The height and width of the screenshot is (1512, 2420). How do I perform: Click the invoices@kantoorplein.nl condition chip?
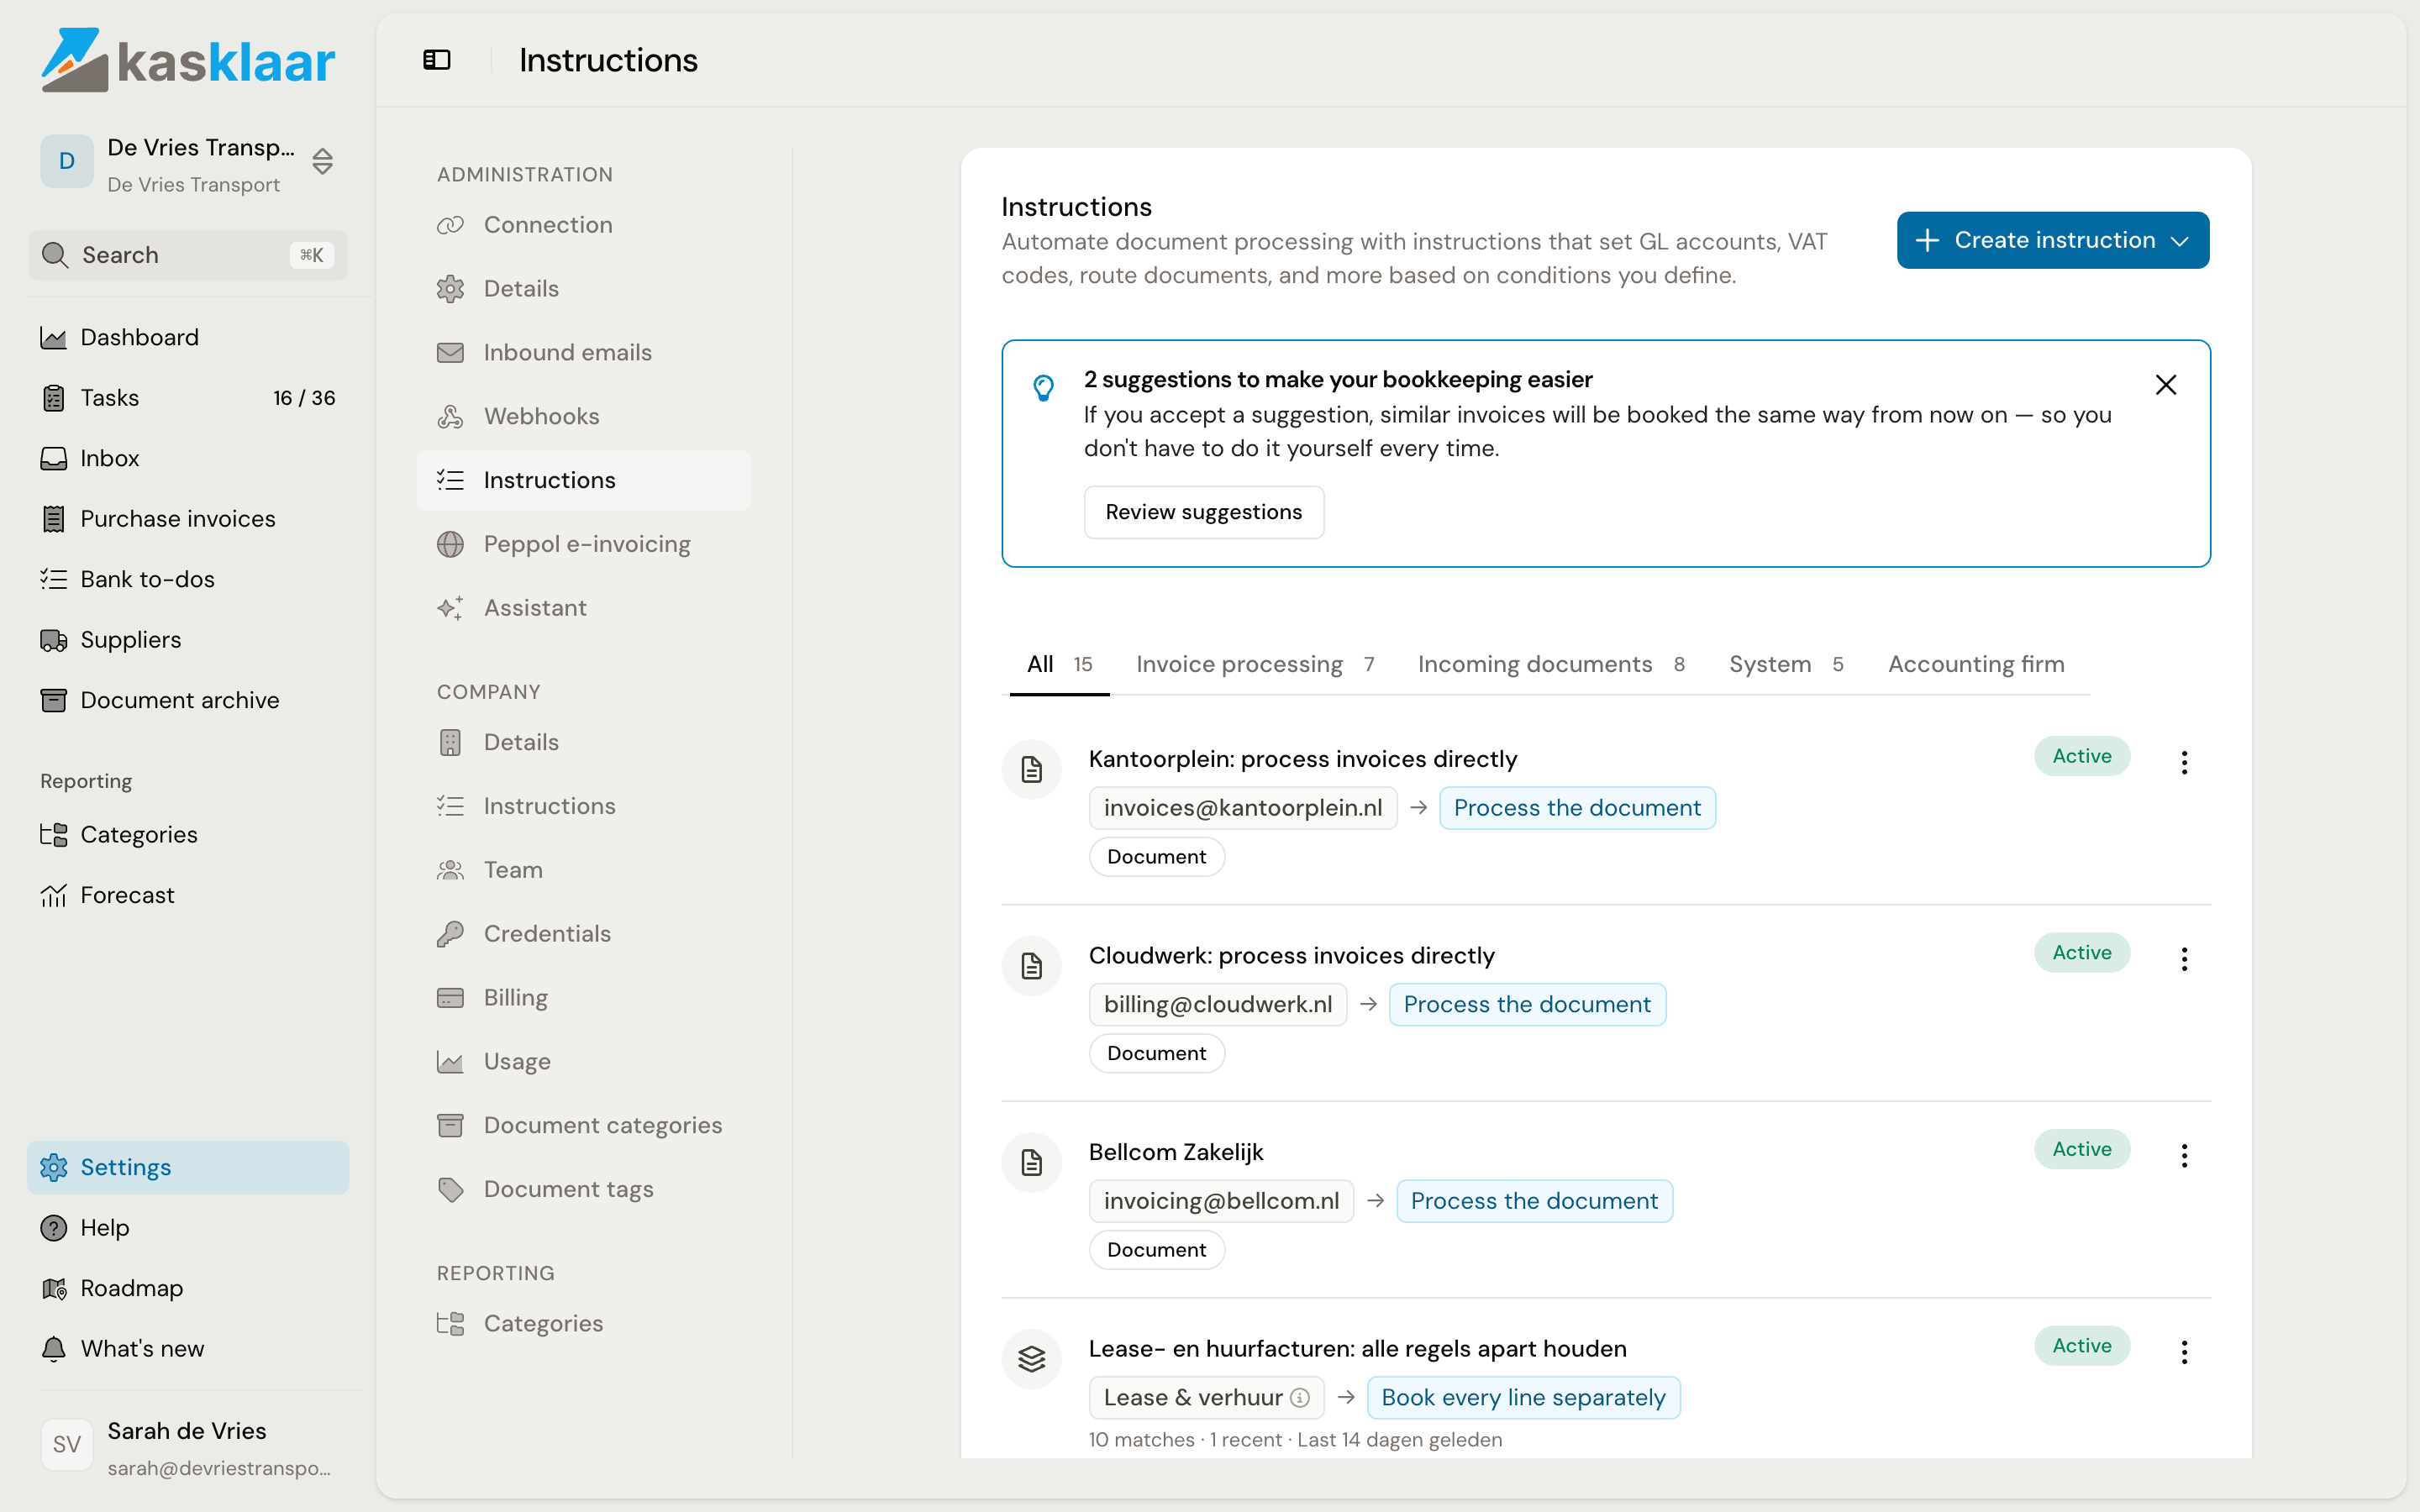(1243, 808)
